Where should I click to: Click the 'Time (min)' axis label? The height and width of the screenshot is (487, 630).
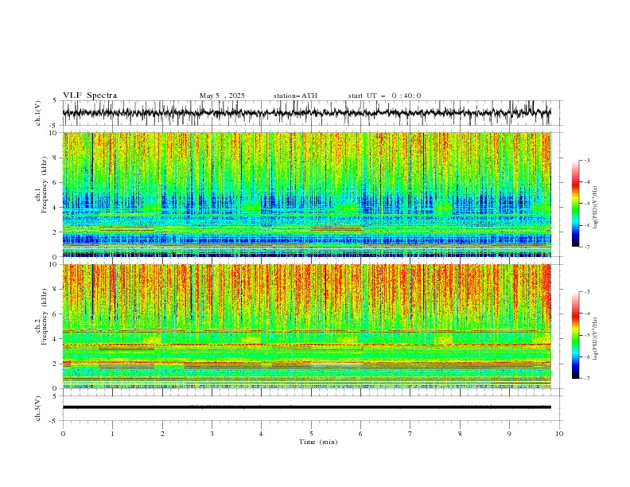pos(318,442)
